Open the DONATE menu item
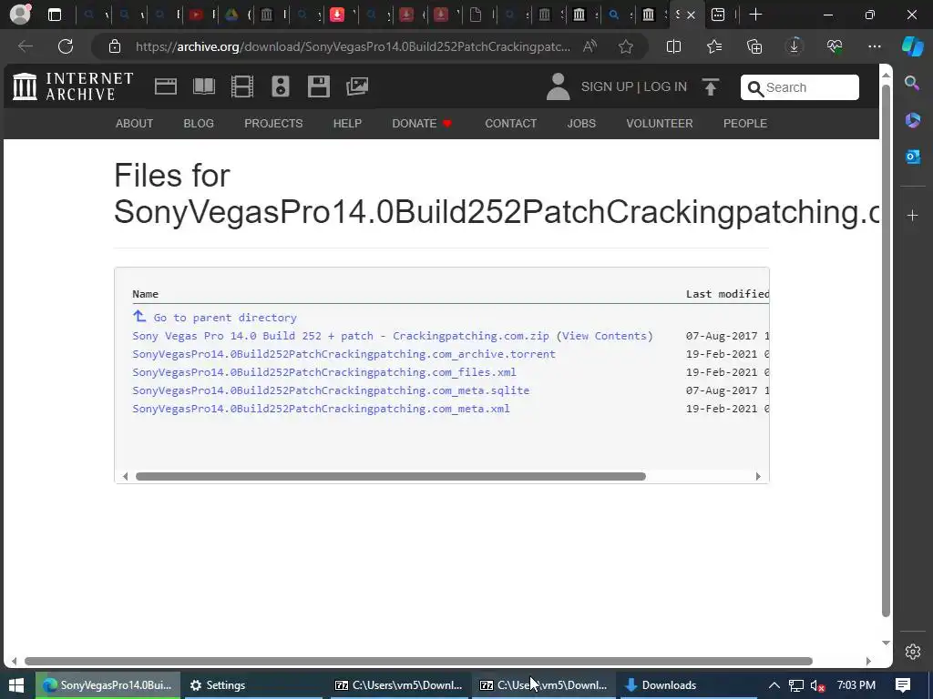The width and height of the screenshot is (933, 699). point(422,123)
